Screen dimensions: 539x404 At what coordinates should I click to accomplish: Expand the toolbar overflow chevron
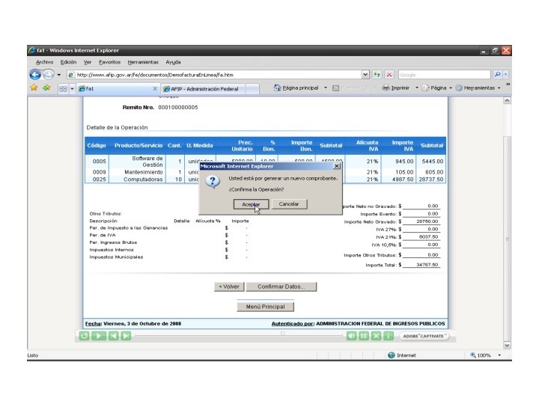point(508,85)
